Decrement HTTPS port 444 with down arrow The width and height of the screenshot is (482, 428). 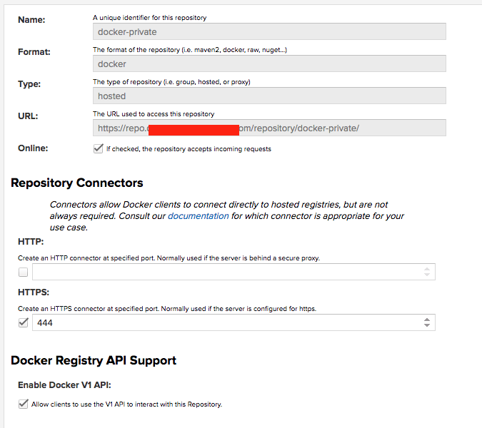(426, 327)
